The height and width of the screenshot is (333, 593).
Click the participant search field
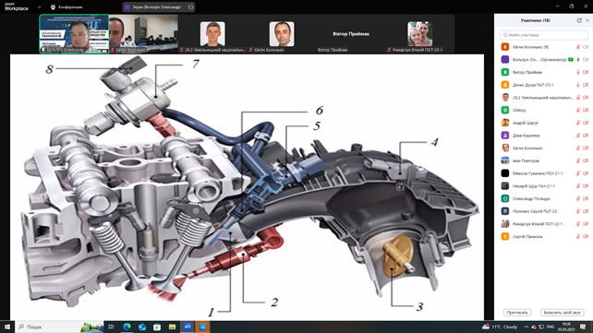click(x=543, y=35)
